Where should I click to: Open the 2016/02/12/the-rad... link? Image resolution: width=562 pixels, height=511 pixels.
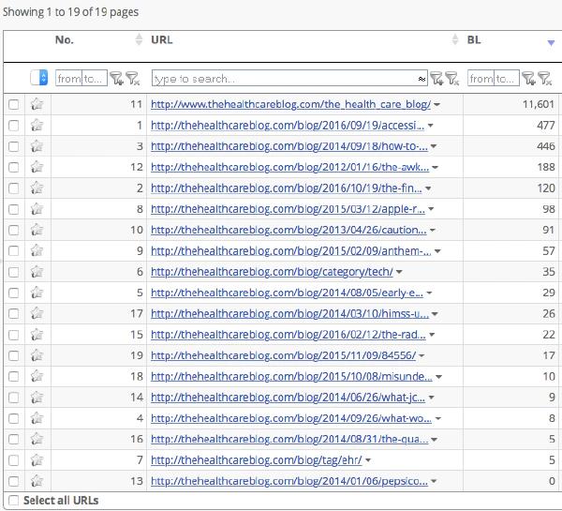click(288, 335)
